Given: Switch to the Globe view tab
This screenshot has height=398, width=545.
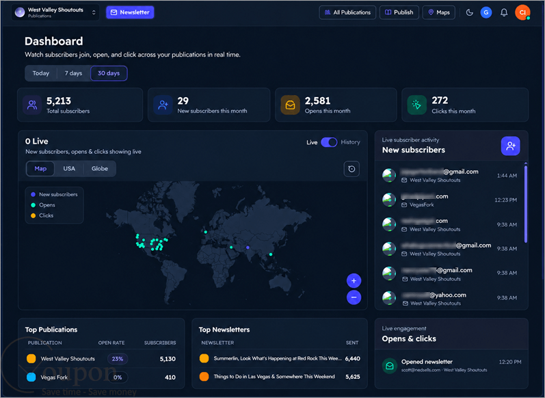Looking at the screenshot, I should click(x=100, y=169).
